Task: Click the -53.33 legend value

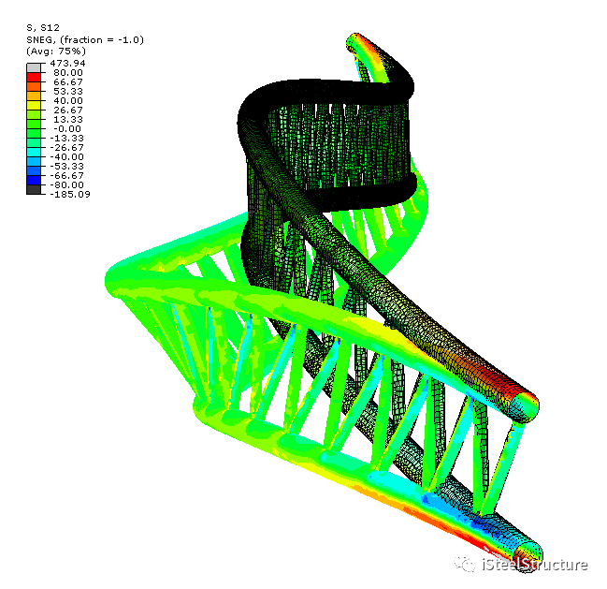Action: pyautogui.click(x=67, y=167)
